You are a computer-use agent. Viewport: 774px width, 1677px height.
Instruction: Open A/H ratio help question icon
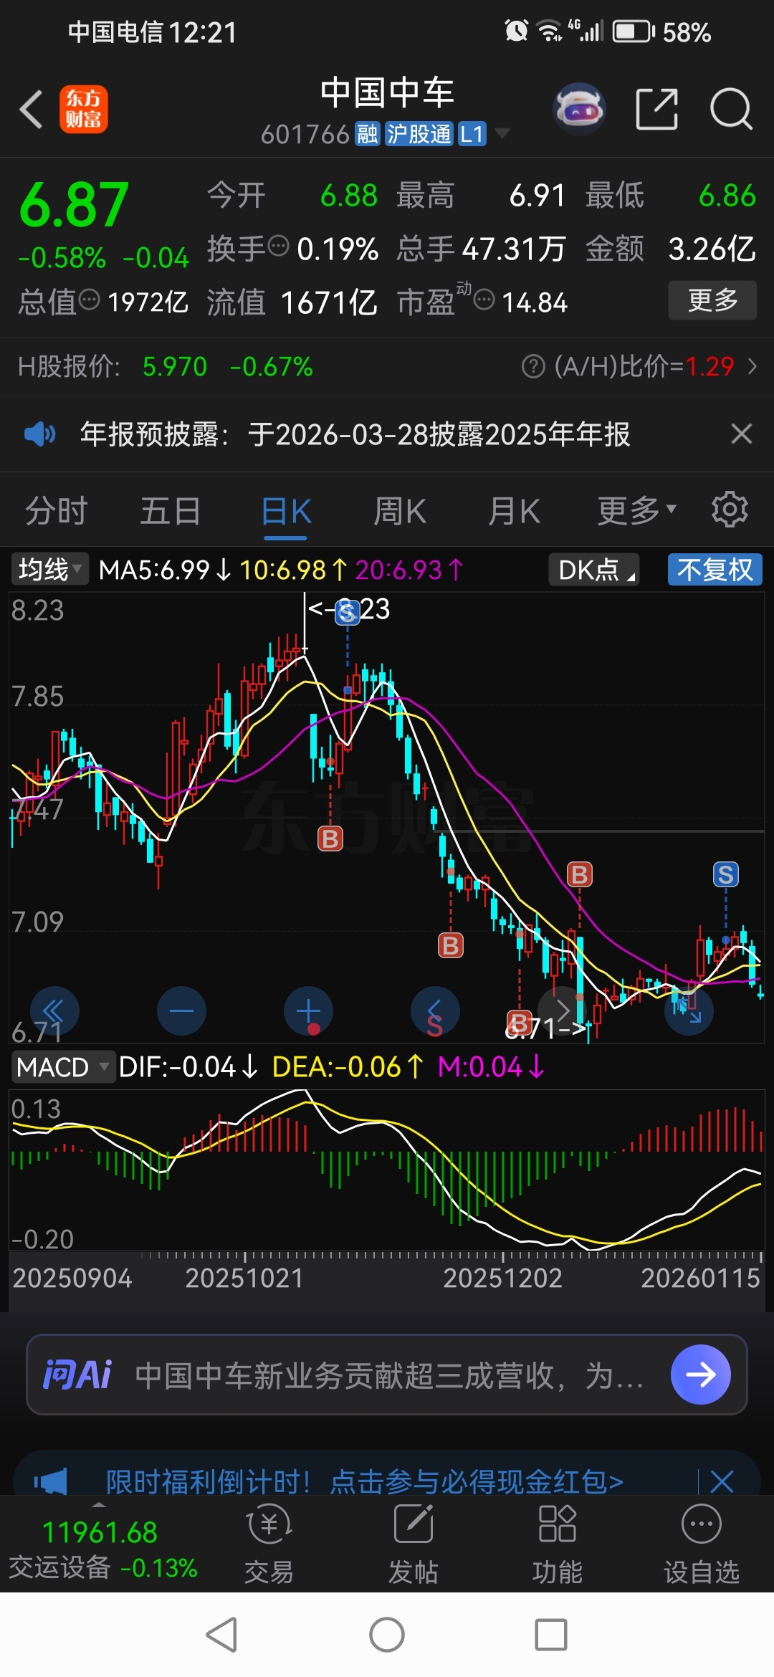click(533, 367)
